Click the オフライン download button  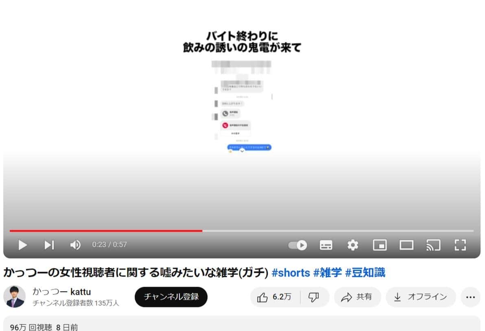pyautogui.click(x=421, y=297)
